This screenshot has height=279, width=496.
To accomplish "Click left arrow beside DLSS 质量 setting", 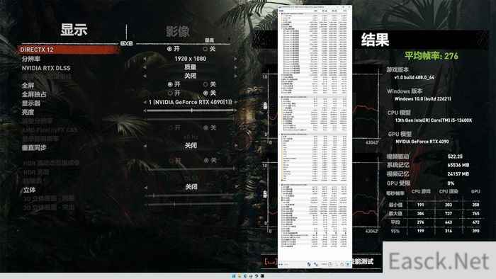I will (145, 67).
